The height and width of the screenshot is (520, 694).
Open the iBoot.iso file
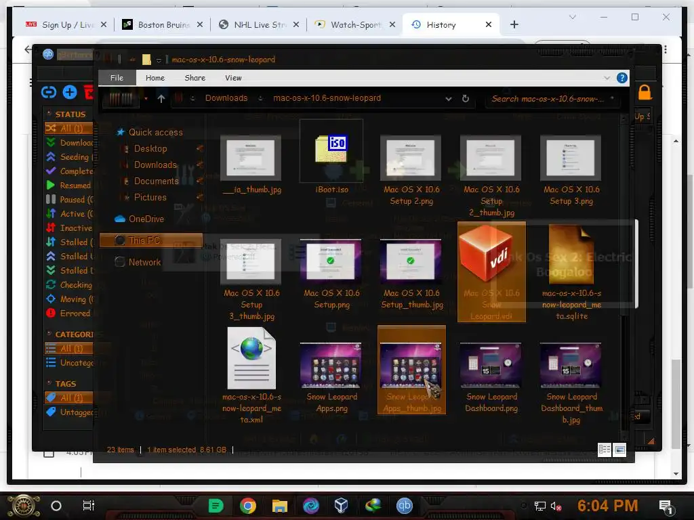coord(331,157)
